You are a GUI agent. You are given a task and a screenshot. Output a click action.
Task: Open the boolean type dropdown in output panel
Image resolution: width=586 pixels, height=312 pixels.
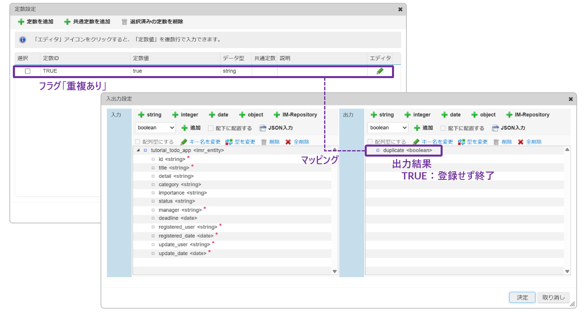tap(388, 128)
